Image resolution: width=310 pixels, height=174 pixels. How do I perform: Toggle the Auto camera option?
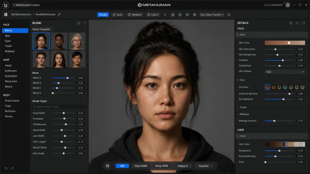(118, 14)
